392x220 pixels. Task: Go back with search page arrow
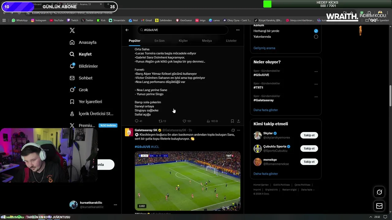point(127,30)
